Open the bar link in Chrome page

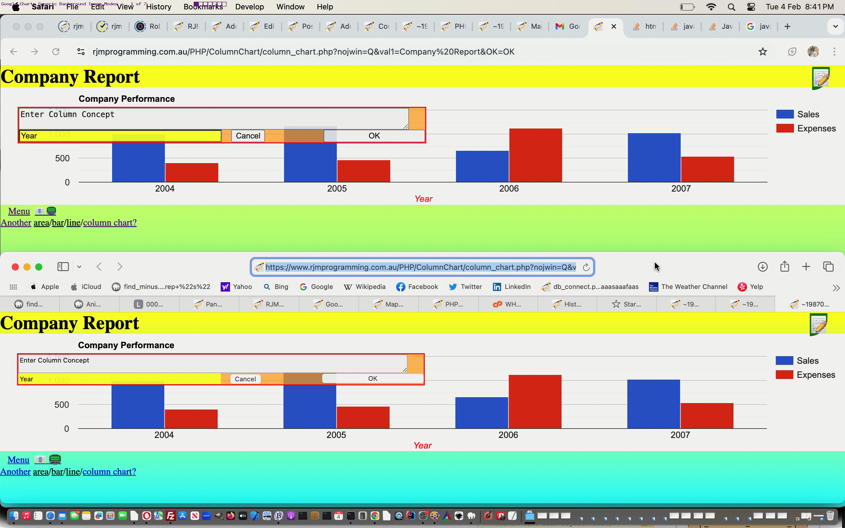58,223
